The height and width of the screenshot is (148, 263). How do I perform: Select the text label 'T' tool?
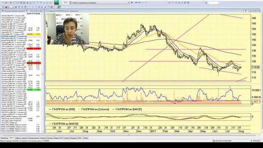[41, 3]
